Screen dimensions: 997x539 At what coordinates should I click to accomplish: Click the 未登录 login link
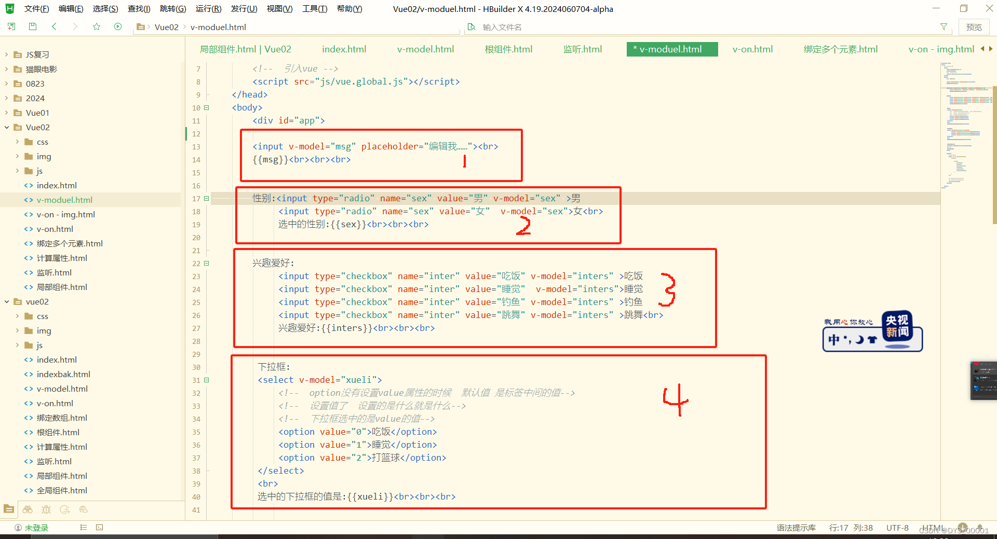click(36, 528)
